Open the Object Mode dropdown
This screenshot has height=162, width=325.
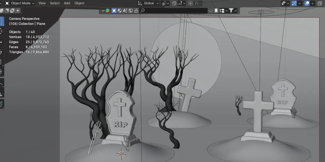(x=19, y=3)
